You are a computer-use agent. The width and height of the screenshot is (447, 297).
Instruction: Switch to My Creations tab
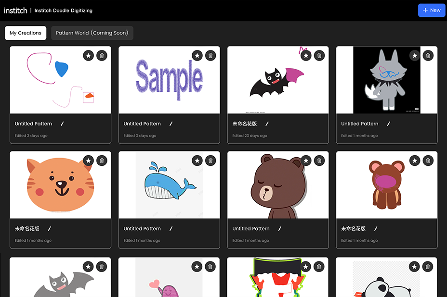pyautogui.click(x=26, y=33)
